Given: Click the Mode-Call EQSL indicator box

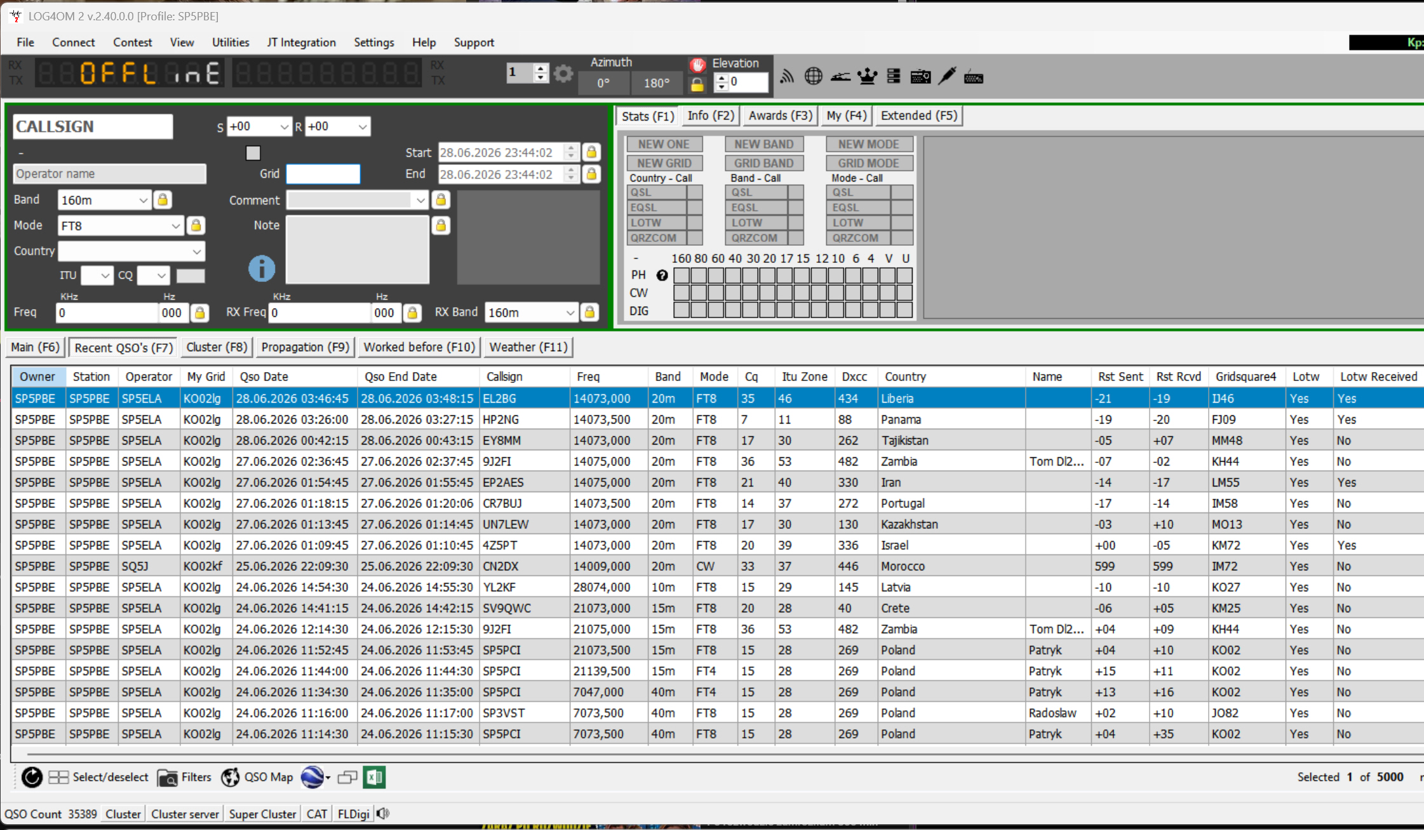Looking at the screenshot, I should pos(902,208).
